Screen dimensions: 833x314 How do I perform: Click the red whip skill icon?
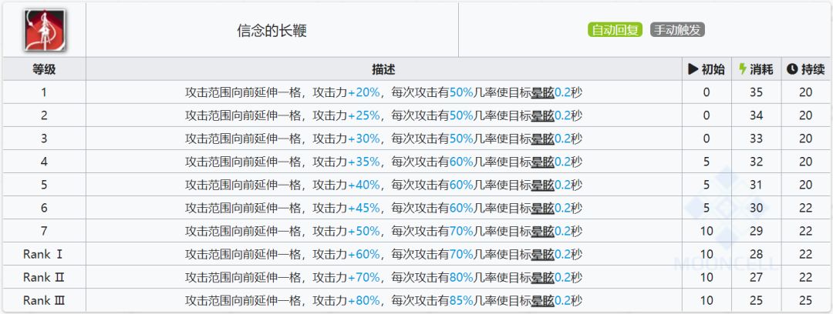44,30
